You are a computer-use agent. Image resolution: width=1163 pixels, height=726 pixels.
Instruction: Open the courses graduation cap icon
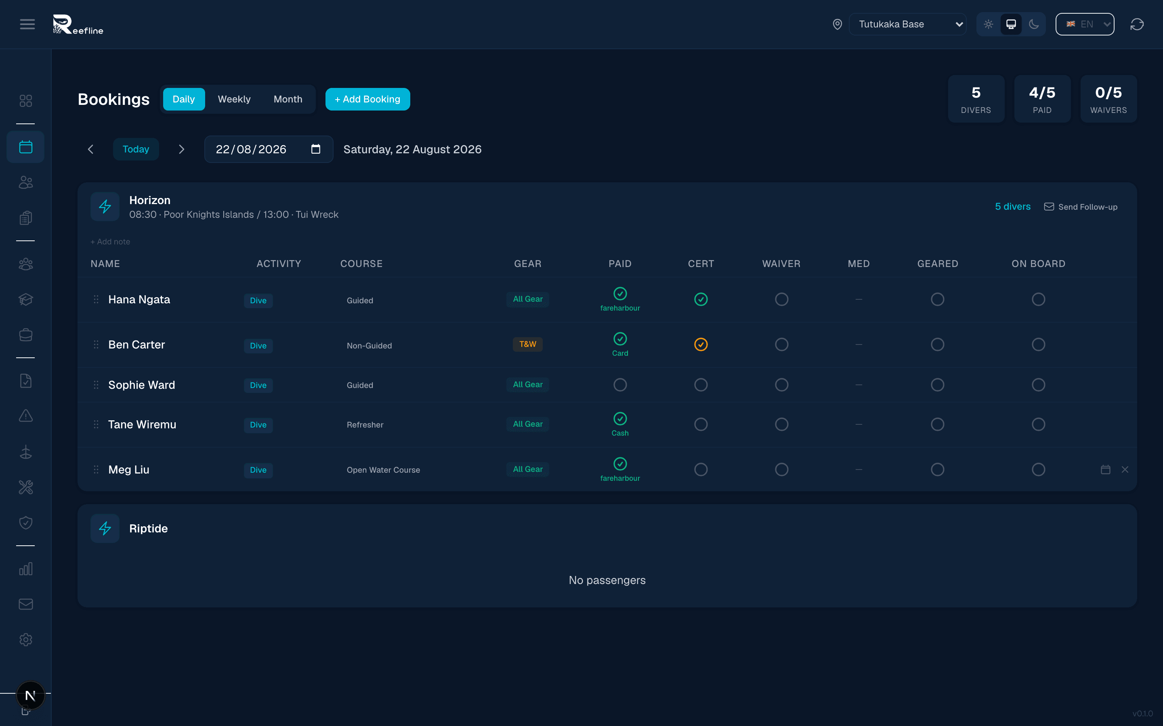click(25, 300)
